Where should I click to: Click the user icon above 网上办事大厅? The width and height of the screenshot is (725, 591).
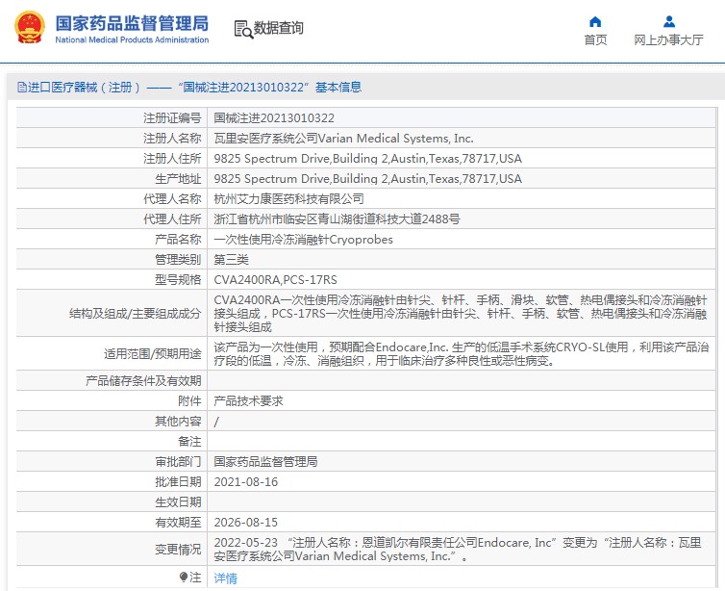(x=668, y=22)
